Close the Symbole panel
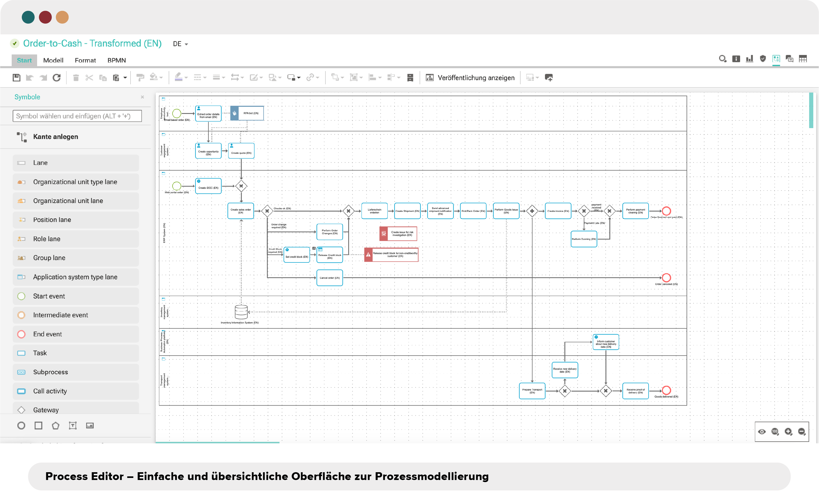This screenshot has width=819, height=501. [142, 97]
